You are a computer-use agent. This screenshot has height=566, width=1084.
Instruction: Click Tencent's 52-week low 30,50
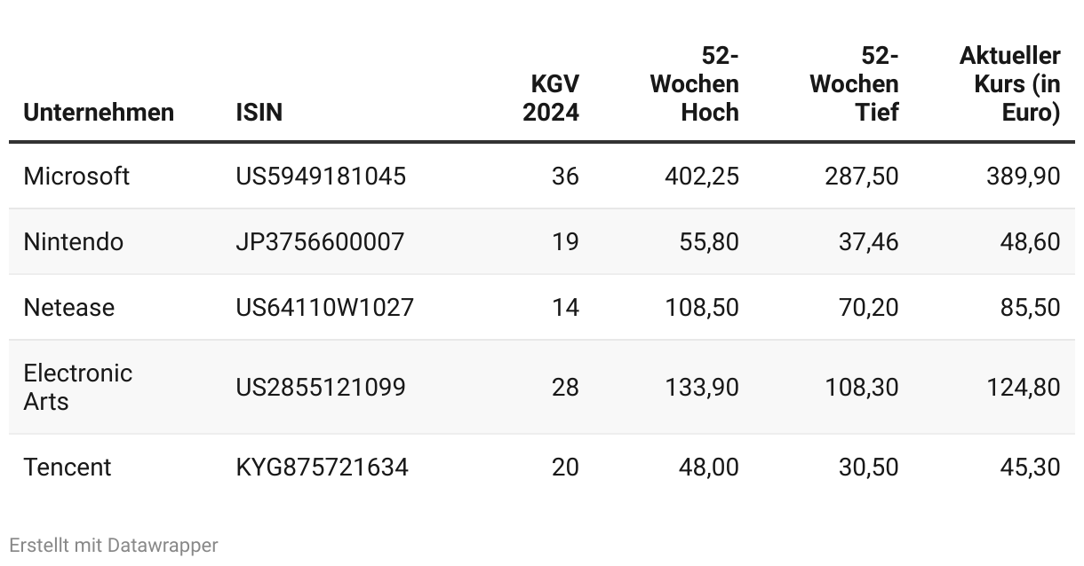pos(868,467)
